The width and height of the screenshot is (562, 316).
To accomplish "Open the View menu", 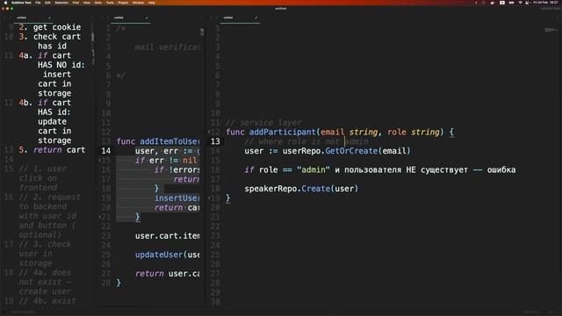I will click(86, 3).
